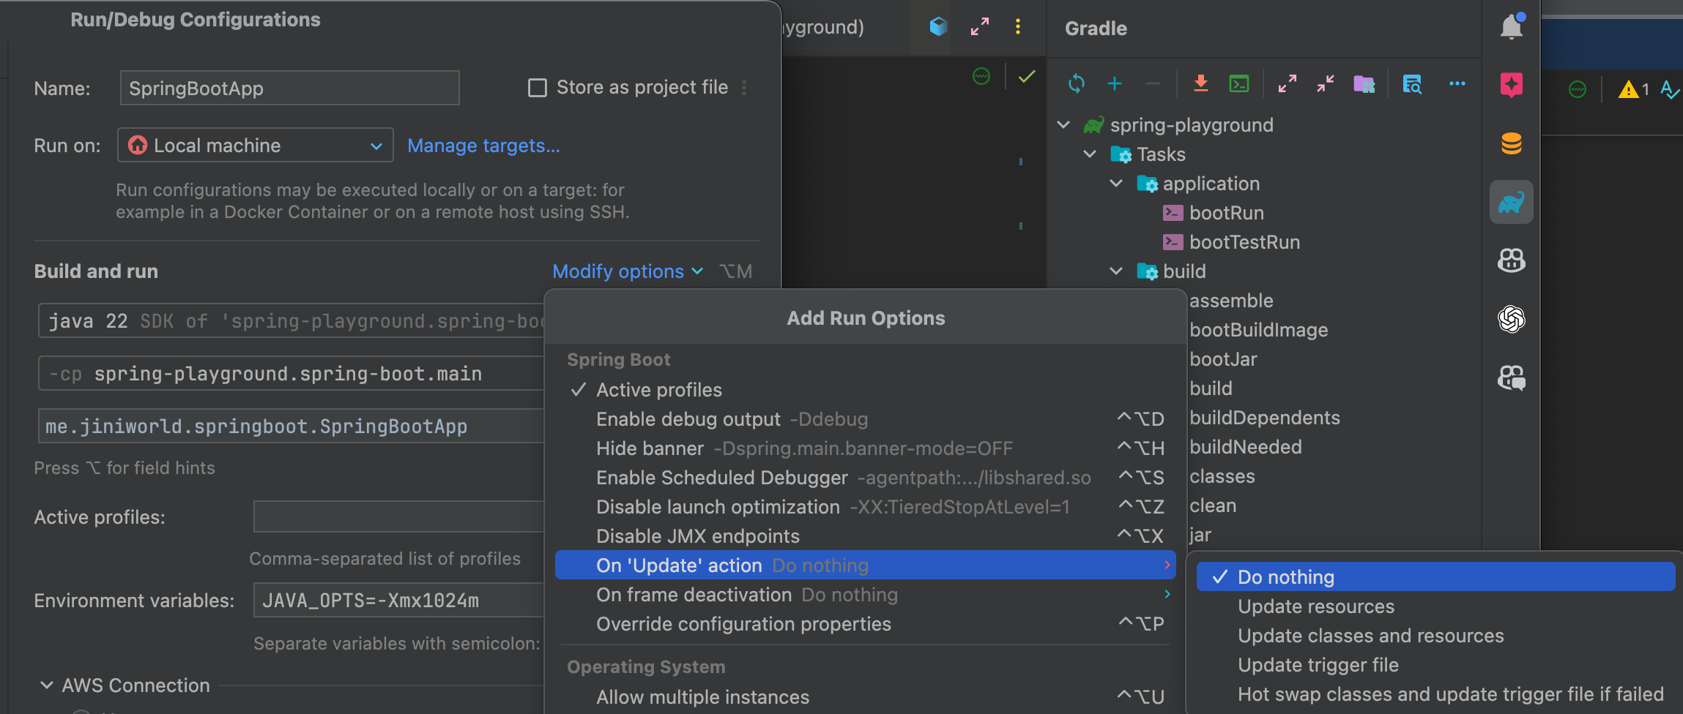The width and height of the screenshot is (1683, 714).
Task: Choose Hide banner option
Action: coord(866,448)
